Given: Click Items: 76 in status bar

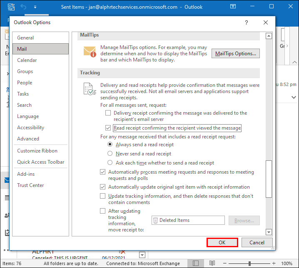Looking at the screenshot, I should point(12,263).
